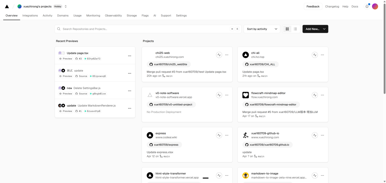Open the chi25.xuezhirong.com domain link
This screenshot has width=386, height=183.
tap(170, 57)
